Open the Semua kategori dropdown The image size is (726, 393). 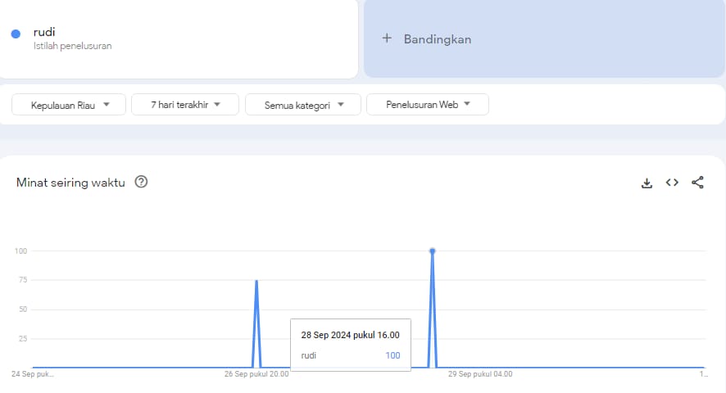(303, 105)
